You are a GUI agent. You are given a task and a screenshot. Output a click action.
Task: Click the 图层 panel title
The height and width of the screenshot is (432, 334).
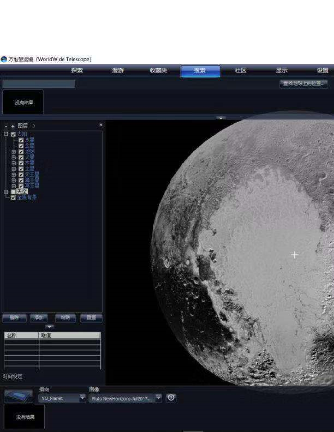pyautogui.click(x=23, y=126)
